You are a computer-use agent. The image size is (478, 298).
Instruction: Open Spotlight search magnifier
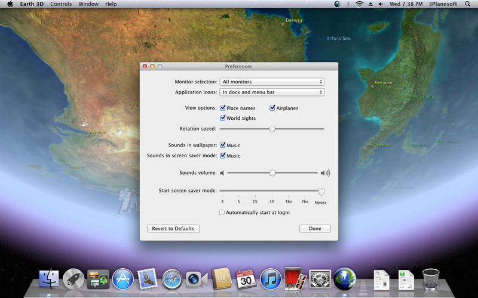point(468,4)
